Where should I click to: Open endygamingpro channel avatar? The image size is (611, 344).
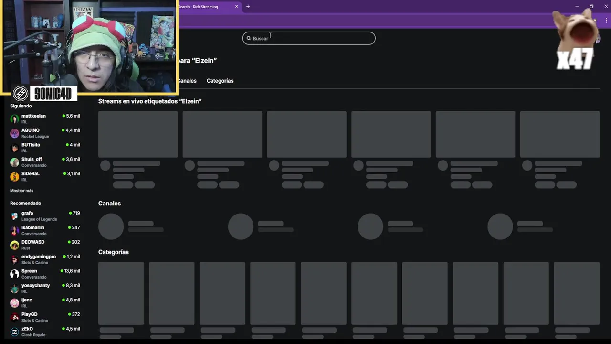click(x=14, y=259)
